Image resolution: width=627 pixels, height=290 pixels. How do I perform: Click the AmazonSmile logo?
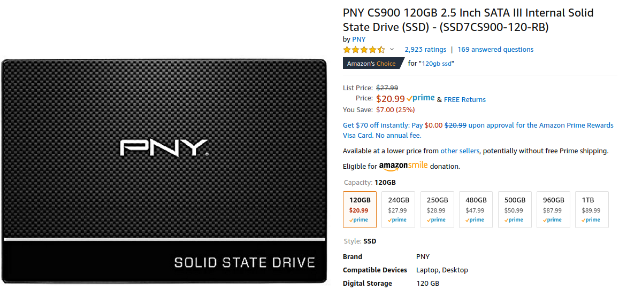click(403, 166)
